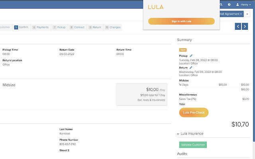Viewport: 255px width, 159px height.
Task: Switch to the Contract step tab
Action: [77, 27]
